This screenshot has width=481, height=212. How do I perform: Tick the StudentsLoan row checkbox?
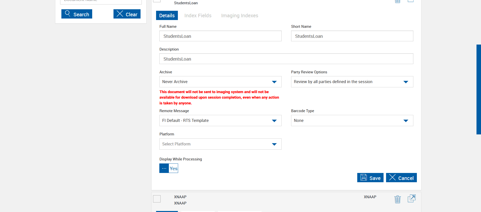pyautogui.click(x=157, y=1)
